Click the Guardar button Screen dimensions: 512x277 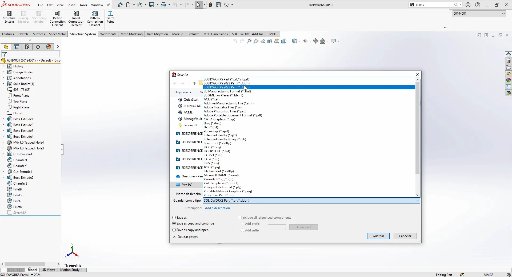coord(378,236)
